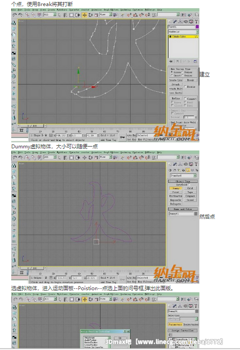Click Redo arrow in Editable Spline screenshot toolbar
Image resolution: width=240 pixels, height=350 pixels.
coord(20,15)
